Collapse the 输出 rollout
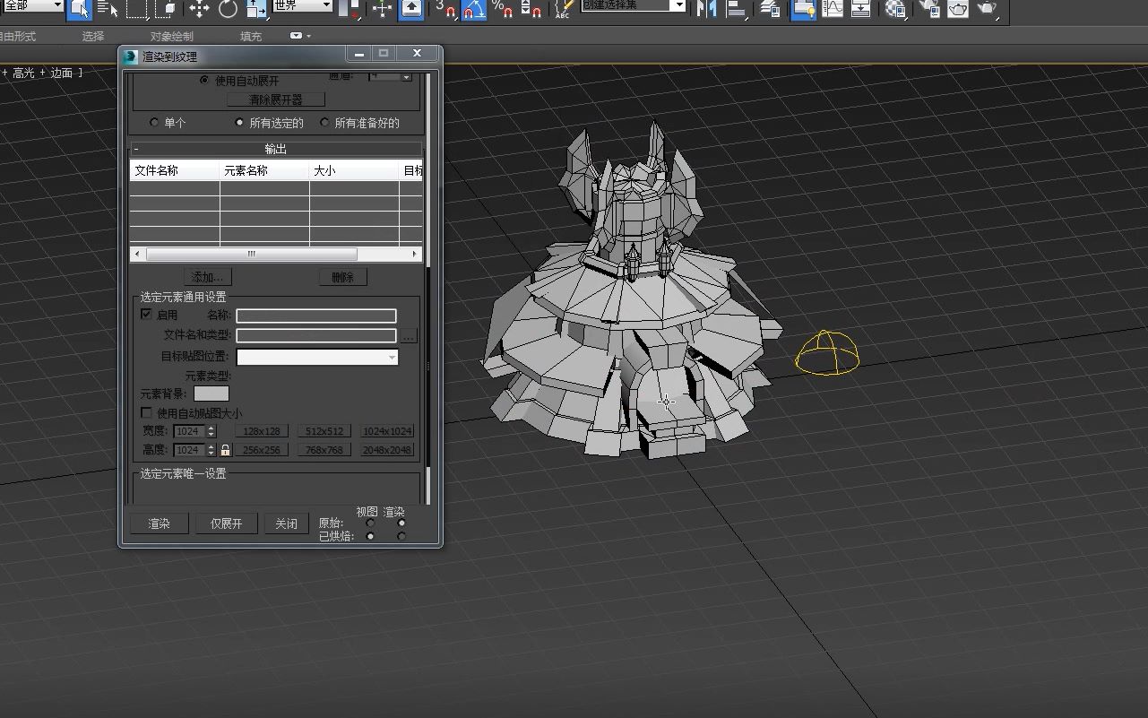 [x=136, y=148]
